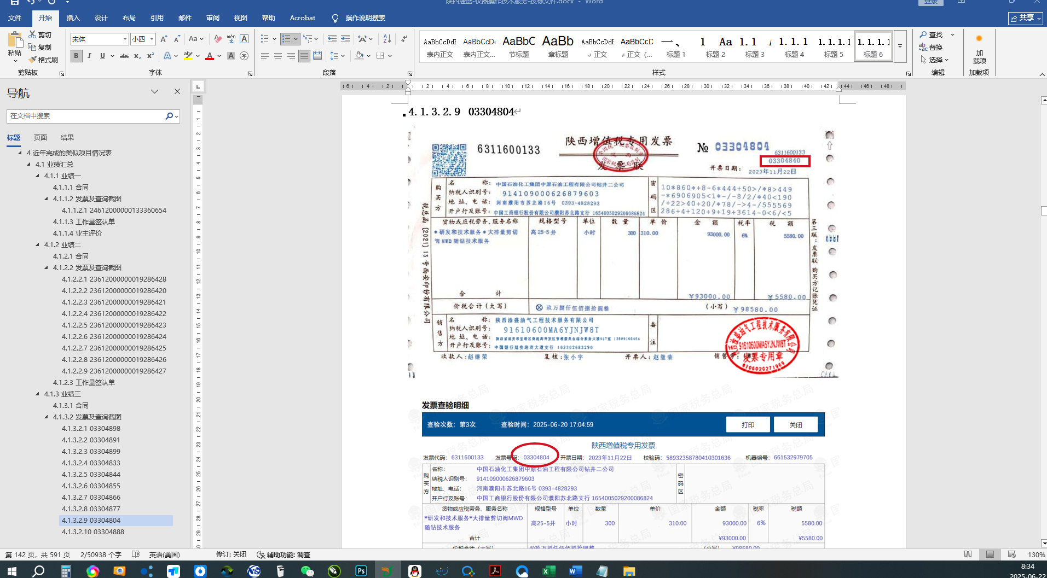Expand the styles gallery more arrow
1047x578 pixels.
click(x=900, y=46)
